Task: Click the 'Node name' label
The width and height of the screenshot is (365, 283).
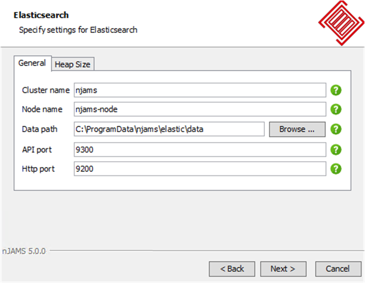Action: tap(42, 110)
